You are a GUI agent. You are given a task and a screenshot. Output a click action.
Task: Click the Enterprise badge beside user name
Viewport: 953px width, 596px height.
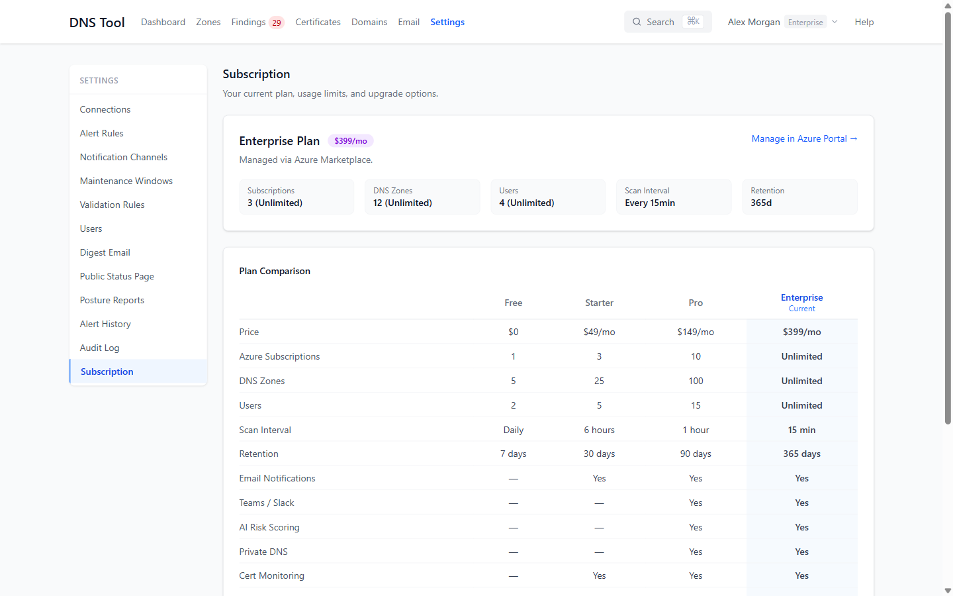pyautogui.click(x=805, y=22)
